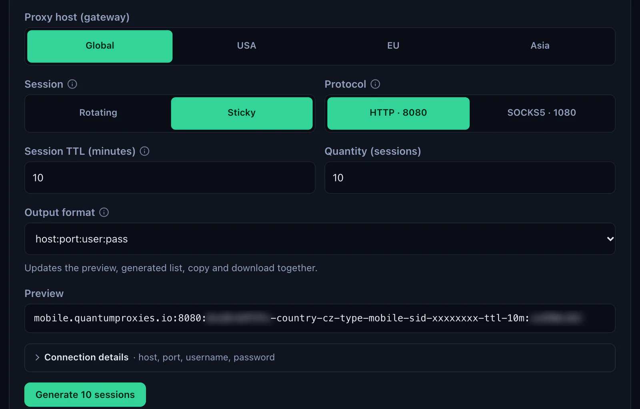640x409 pixels.
Task: Open the Output format dropdown
Action: click(320, 239)
